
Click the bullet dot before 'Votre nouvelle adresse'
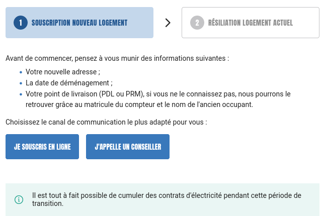[20, 72]
